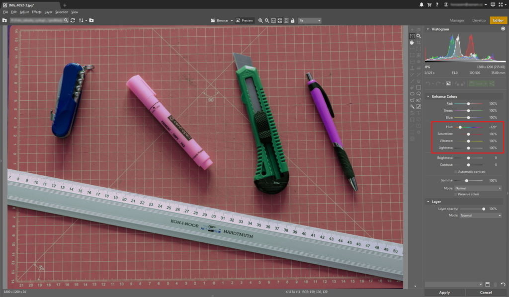Toggle the Preview button
The height and width of the screenshot is (297, 509).
coord(244,20)
